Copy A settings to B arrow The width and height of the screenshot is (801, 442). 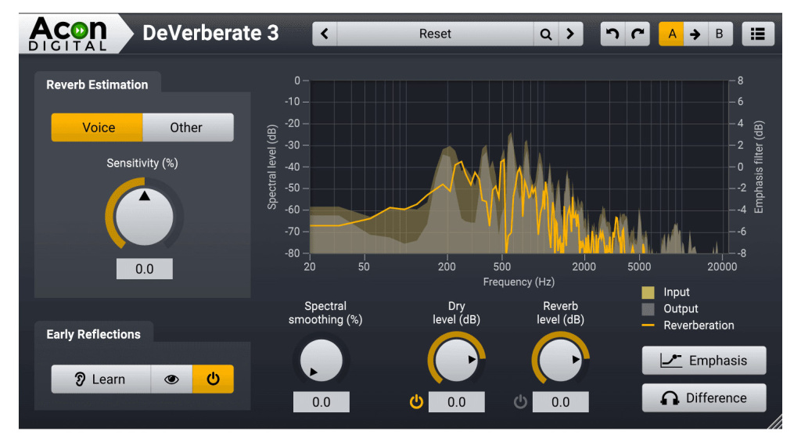pos(695,34)
